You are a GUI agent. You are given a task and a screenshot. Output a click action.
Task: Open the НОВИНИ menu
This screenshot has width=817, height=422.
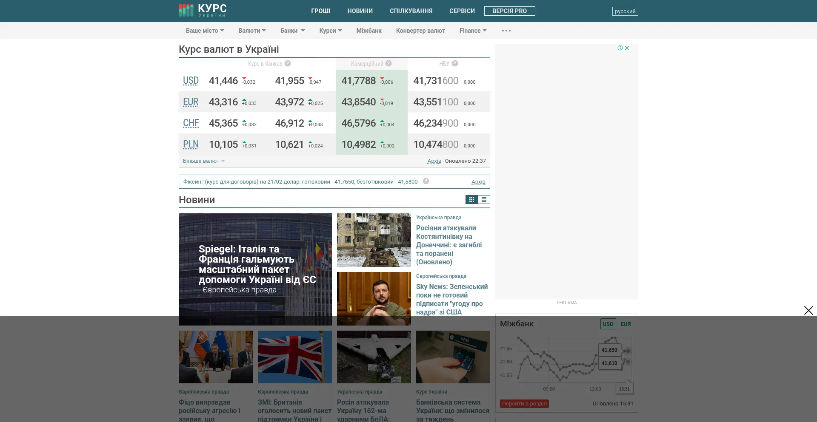tap(360, 11)
